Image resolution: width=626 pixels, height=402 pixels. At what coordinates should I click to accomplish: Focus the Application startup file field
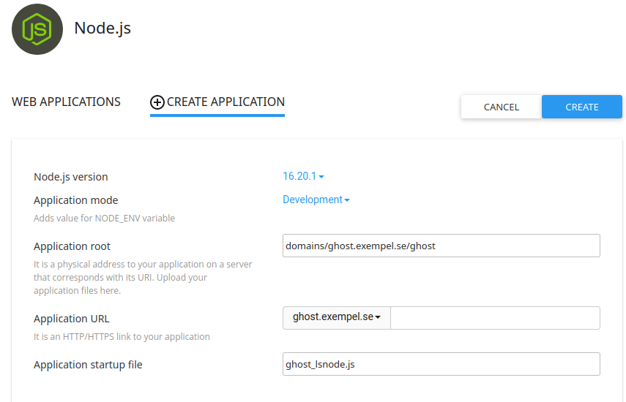pos(441,364)
